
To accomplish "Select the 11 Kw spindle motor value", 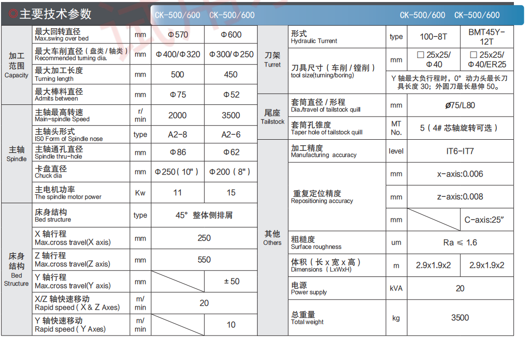I will tap(178, 193).
